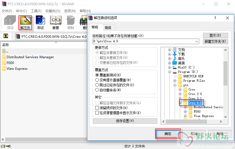Go up one folder level with the arrow icon

6,36
